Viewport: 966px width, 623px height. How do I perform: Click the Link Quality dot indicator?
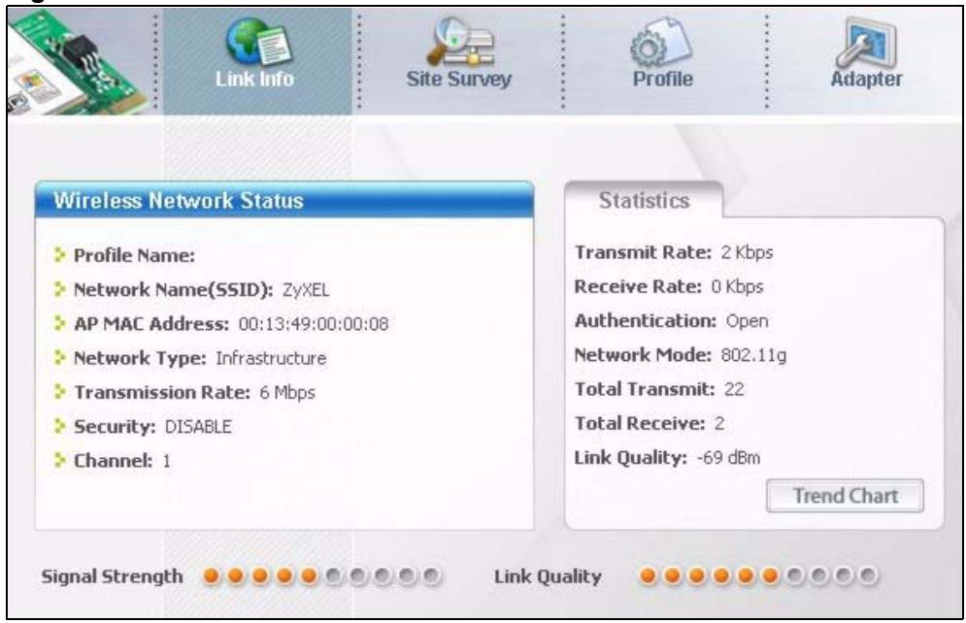757,576
